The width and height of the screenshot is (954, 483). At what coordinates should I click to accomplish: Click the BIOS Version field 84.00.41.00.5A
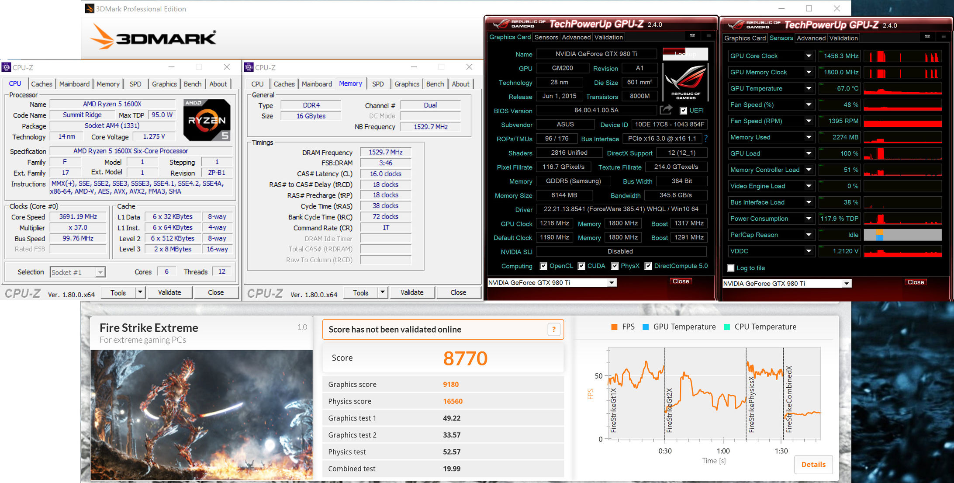click(x=596, y=110)
